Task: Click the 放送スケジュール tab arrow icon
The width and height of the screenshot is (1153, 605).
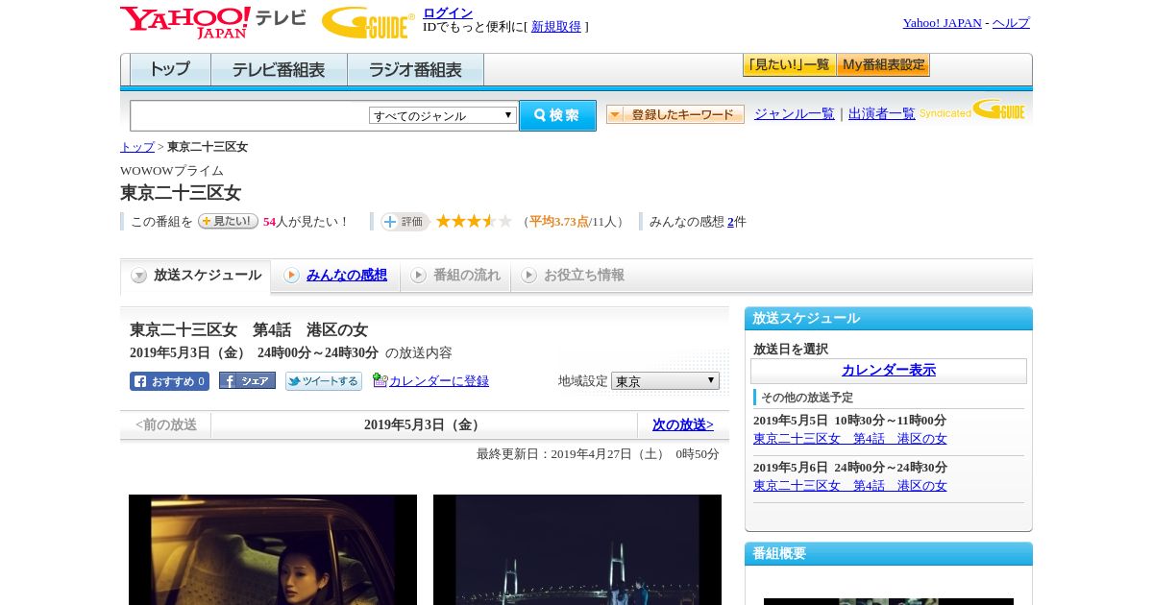Action: pos(139,276)
